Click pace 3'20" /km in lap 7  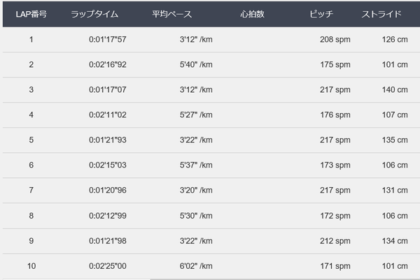point(196,190)
